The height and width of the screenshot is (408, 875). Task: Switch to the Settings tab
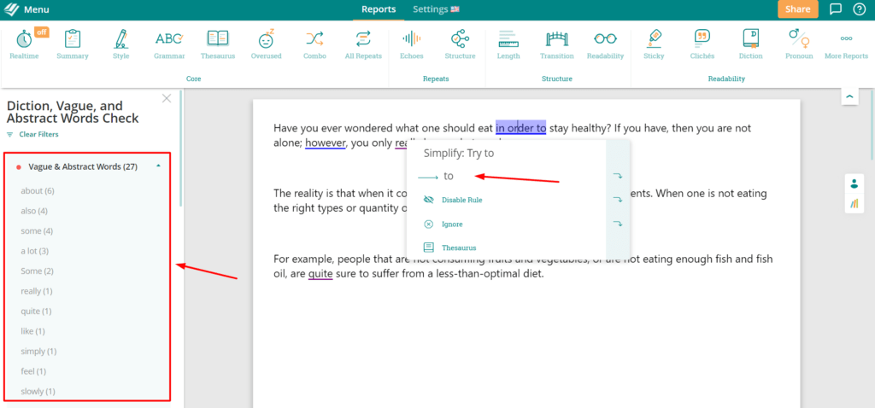pyautogui.click(x=436, y=9)
